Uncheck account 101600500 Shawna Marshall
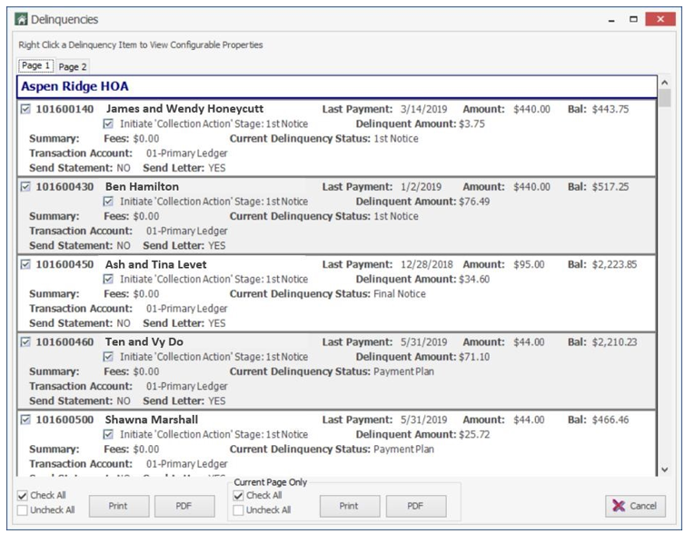Image resolution: width=685 pixels, height=534 pixels. point(25,420)
